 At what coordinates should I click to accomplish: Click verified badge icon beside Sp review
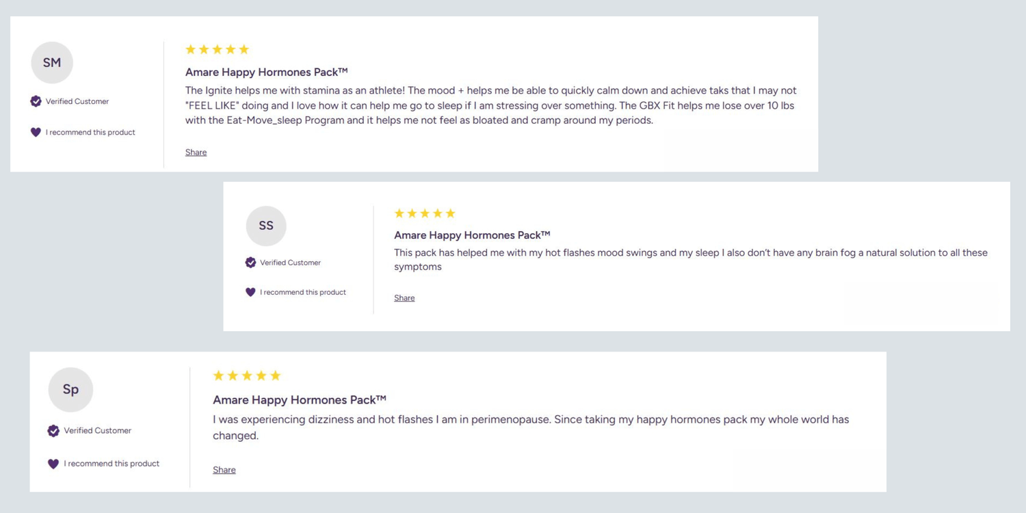[53, 430]
